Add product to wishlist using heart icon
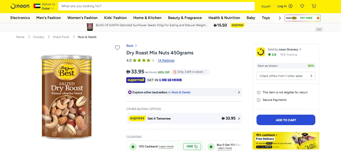 (117, 48)
